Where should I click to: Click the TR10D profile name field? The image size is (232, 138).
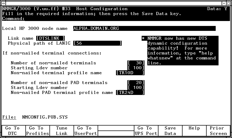pos(130,73)
